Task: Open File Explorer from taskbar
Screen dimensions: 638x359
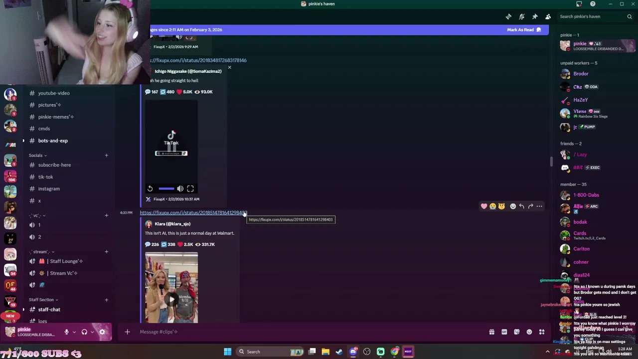Action: point(325,352)
